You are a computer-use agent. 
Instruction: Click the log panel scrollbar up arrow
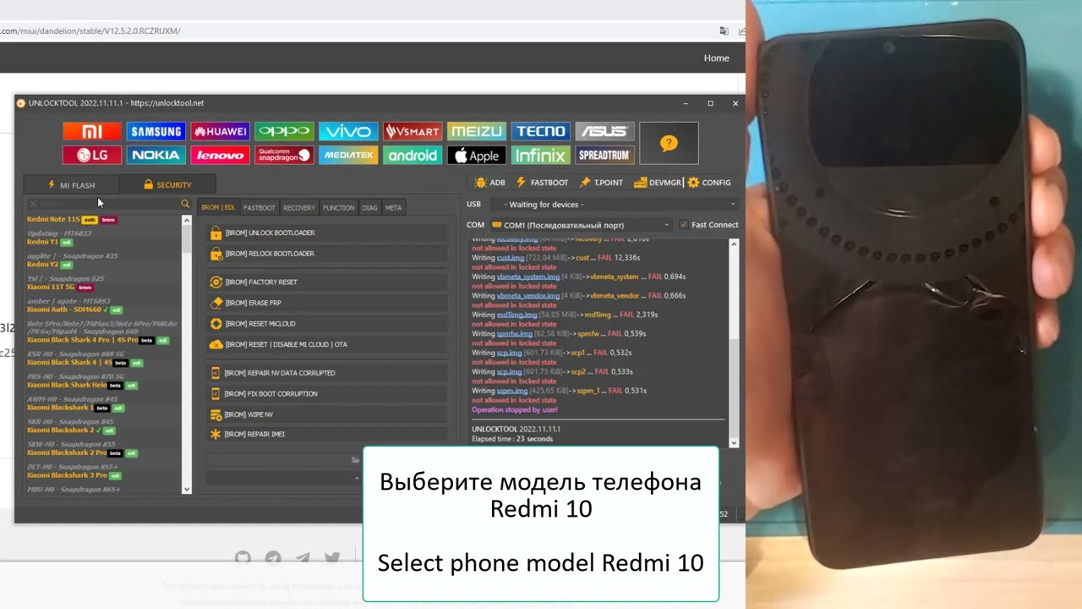(x=734, y=244)
